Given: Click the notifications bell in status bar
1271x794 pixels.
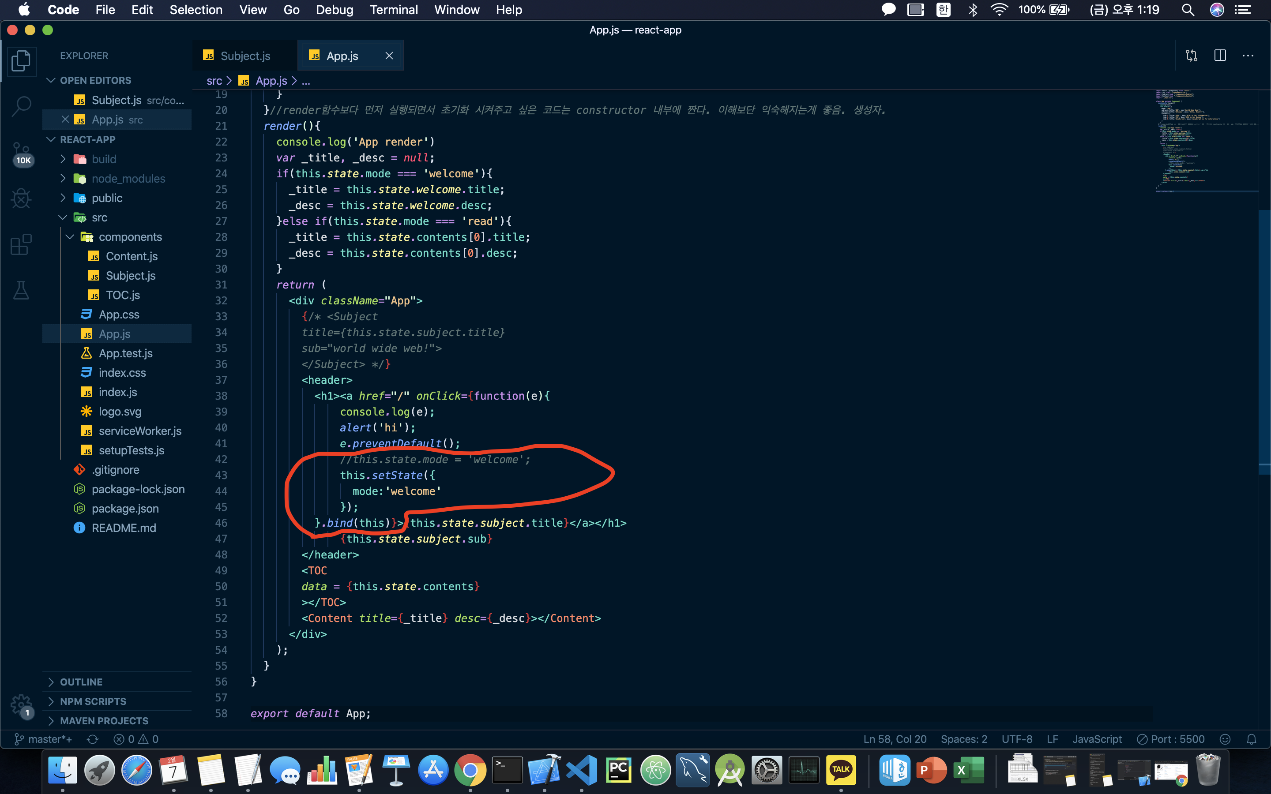Looking at the screenshot, I should pos(1252,739).
